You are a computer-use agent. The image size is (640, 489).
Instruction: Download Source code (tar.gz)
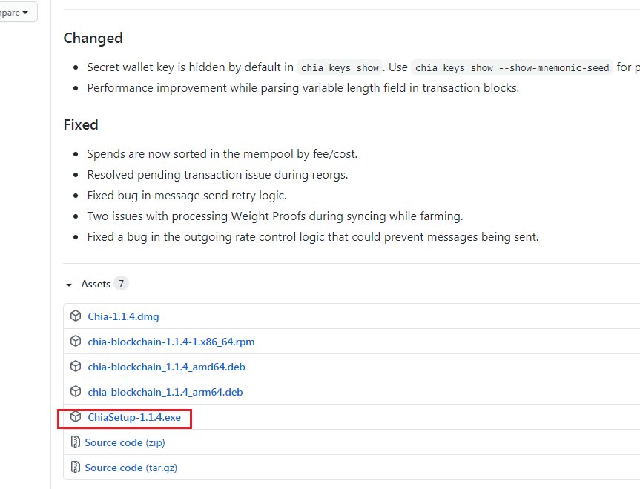click(x=131, y=468)
